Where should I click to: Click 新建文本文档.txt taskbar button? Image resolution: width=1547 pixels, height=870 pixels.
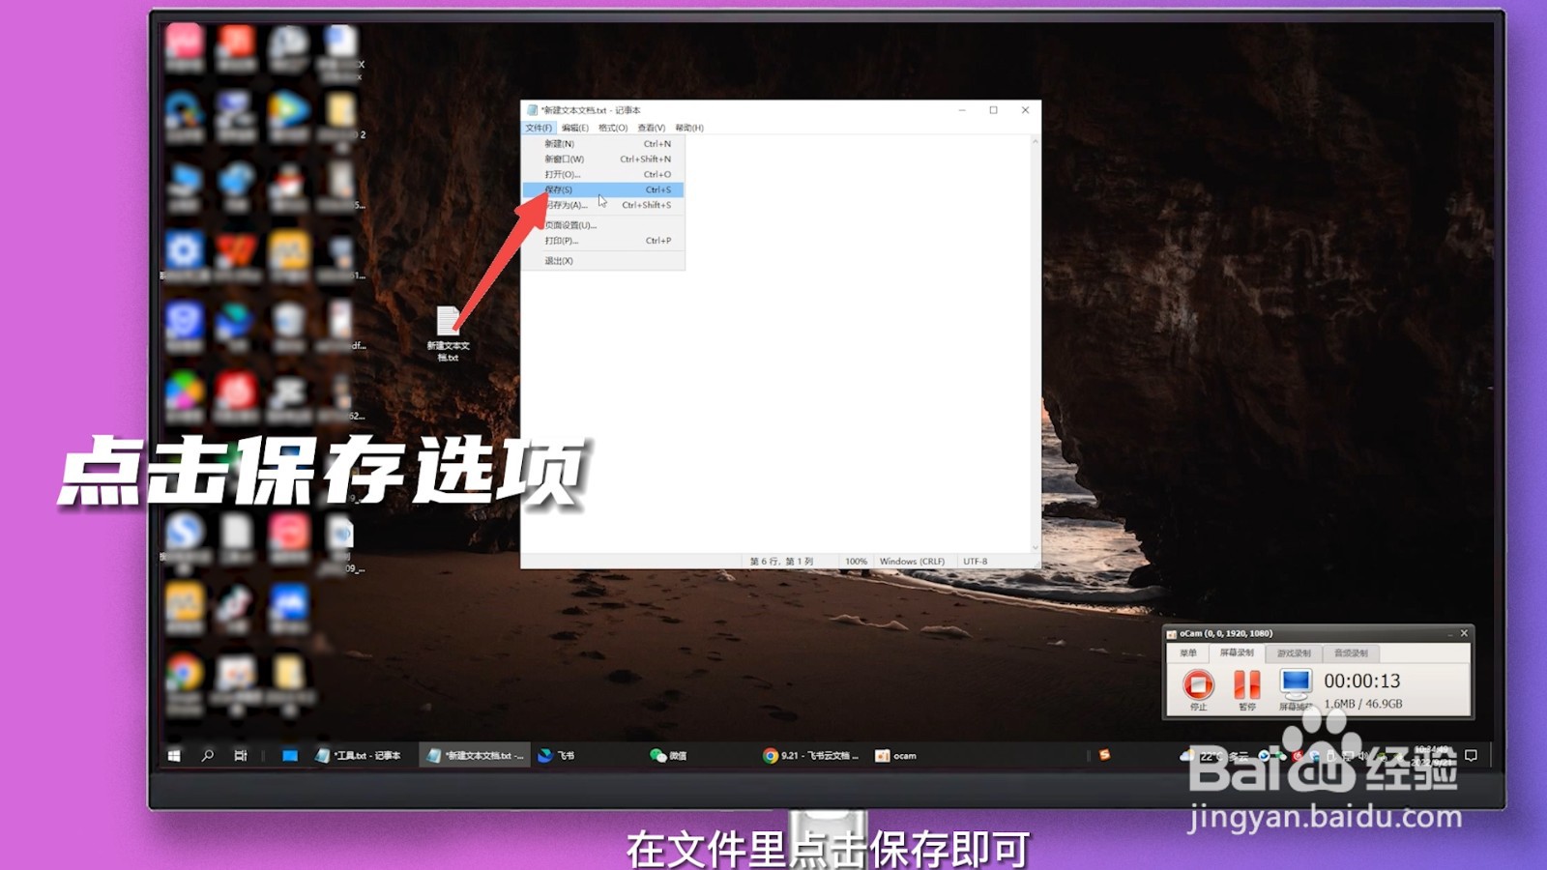tap(476, 756)
